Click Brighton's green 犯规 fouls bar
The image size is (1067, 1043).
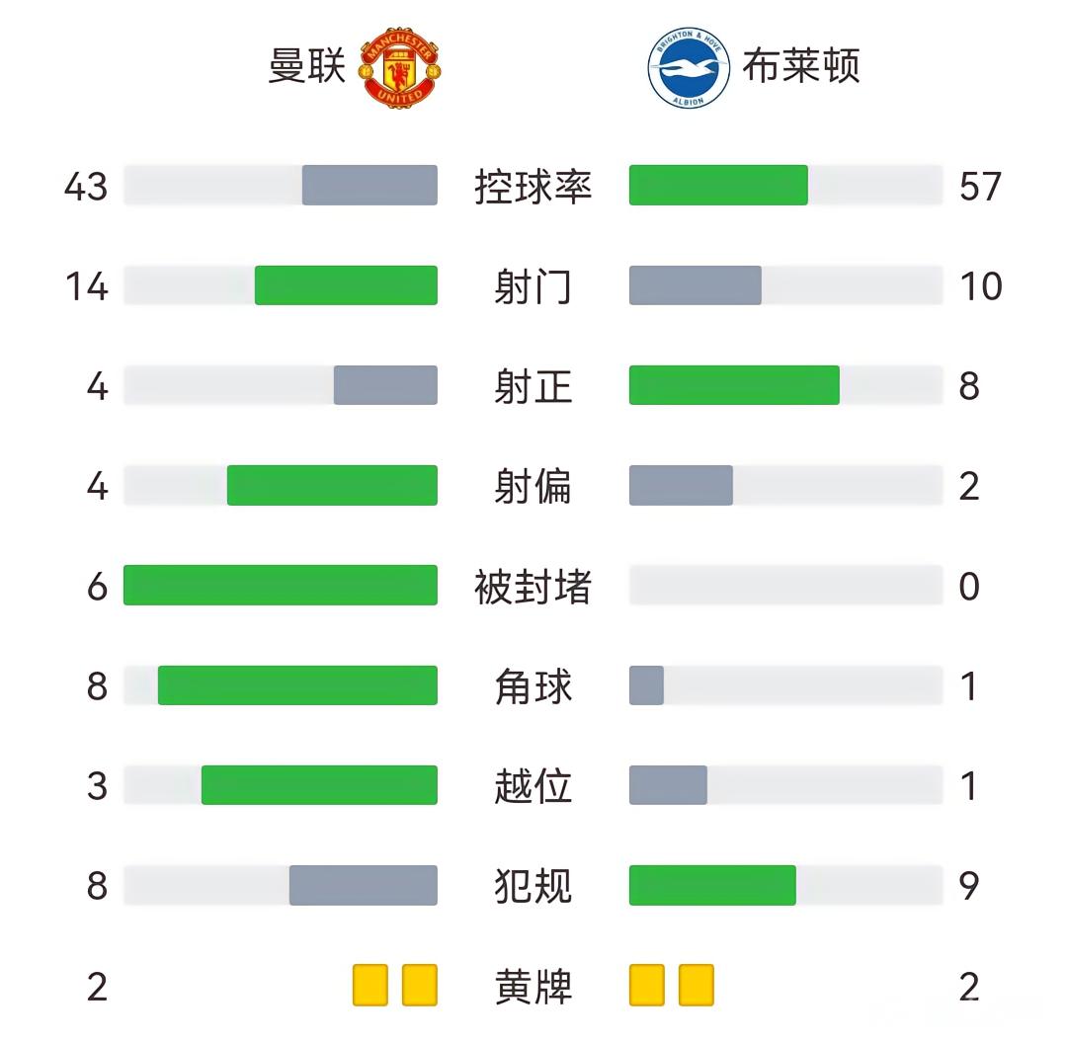(712, 885)
